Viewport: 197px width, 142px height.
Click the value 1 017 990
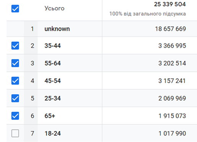(172, 133)
